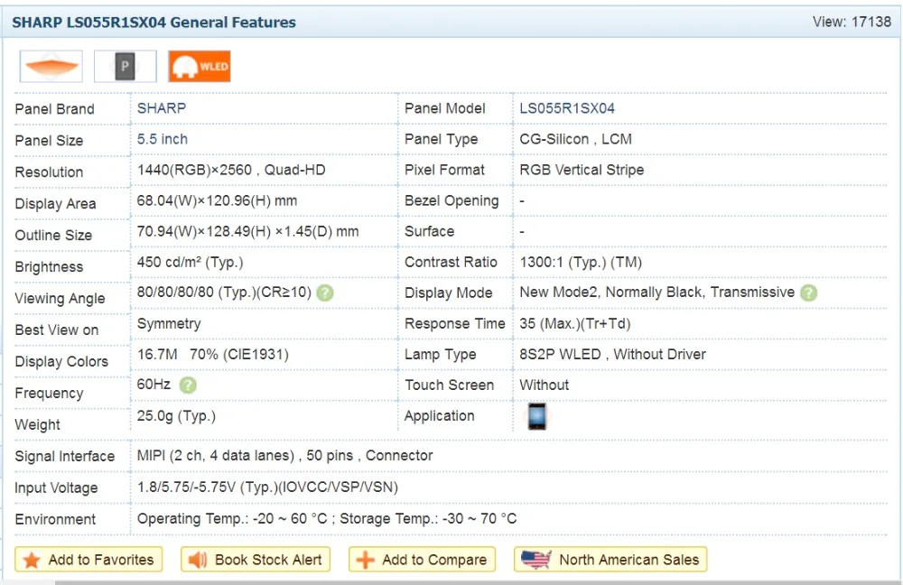Click the horizontal scrollbar at bottom
903x585 pixels.
478,582
